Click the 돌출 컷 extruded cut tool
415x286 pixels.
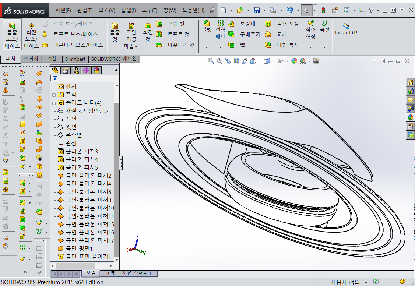coord(115,32)
